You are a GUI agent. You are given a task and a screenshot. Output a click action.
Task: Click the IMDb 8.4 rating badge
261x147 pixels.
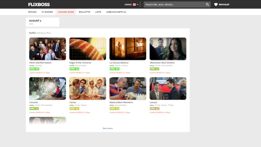pos(74,69)
